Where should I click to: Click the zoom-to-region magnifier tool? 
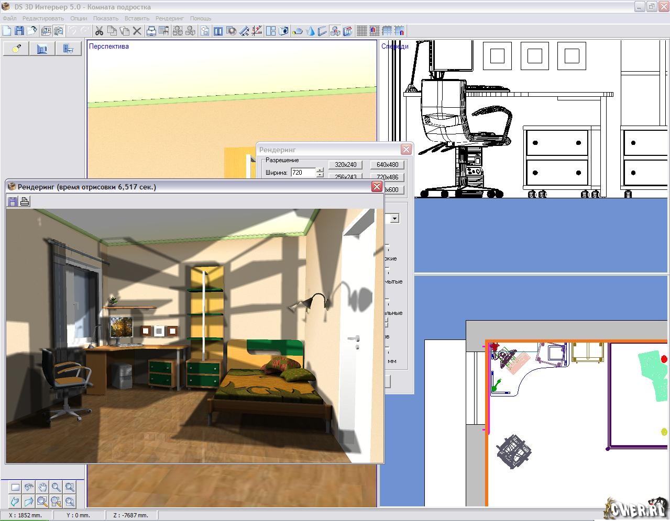(70, 487)
